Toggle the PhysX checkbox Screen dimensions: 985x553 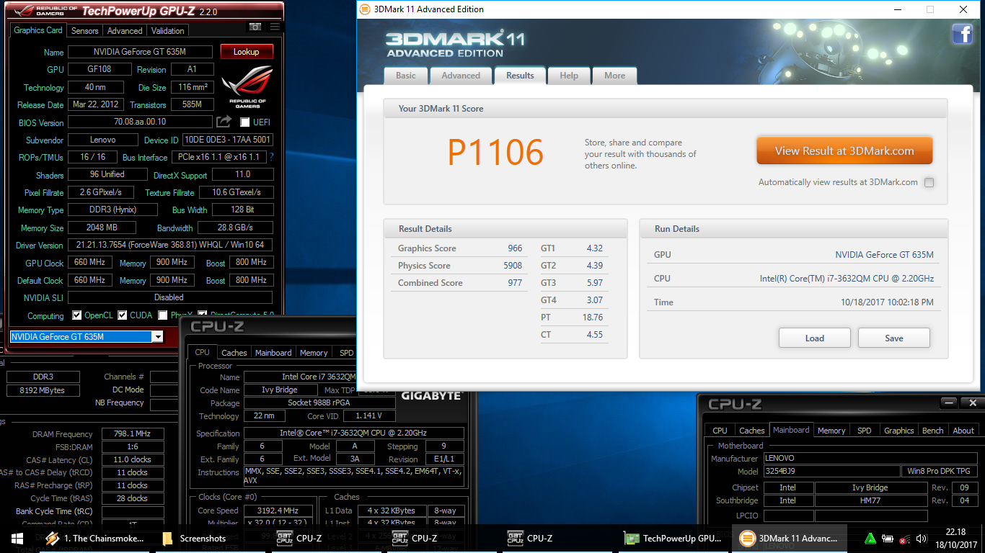163,315
